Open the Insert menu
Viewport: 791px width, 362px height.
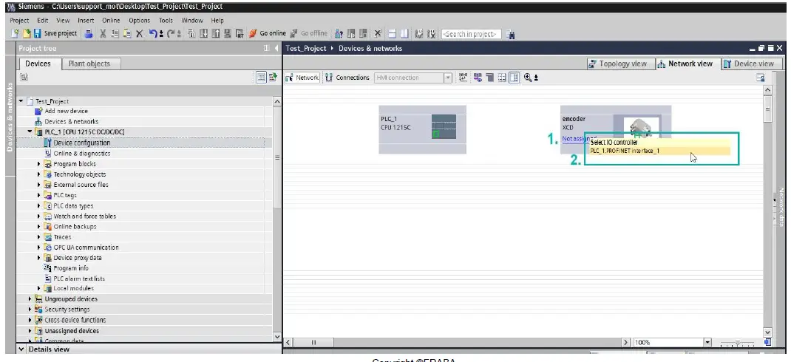[x=86, y=21]
